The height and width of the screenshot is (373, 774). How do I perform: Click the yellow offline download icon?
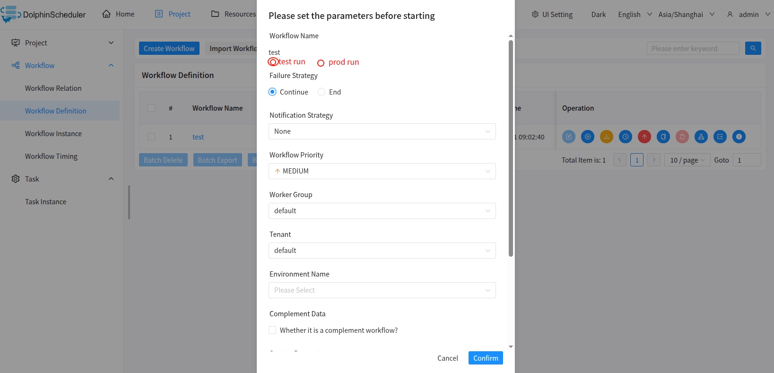point(607,137)
